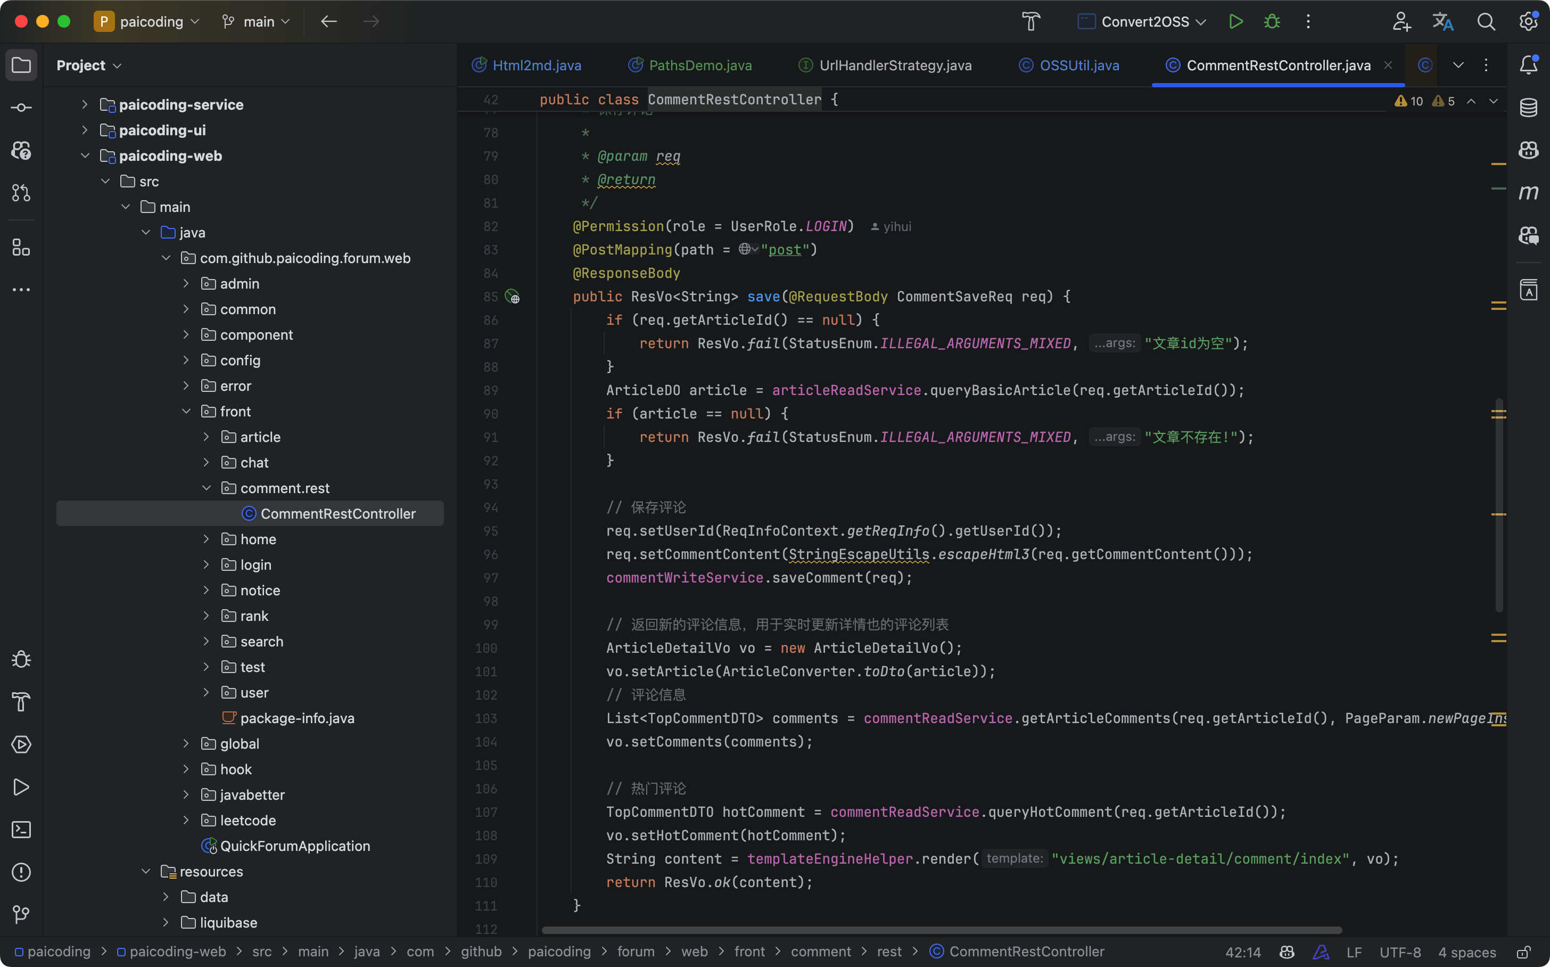1550x967 pixels.
Task: Open the Notifications bell panel
Action: click(x=1528, y=64)
